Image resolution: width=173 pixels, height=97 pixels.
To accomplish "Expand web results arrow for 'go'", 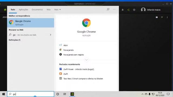I will (x=51, y=35).
